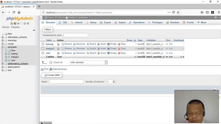Image resolution: width=221 pixels, height=124 pixels.
Task: Click the log out icon in sidebar
Action: pos(15,23)
